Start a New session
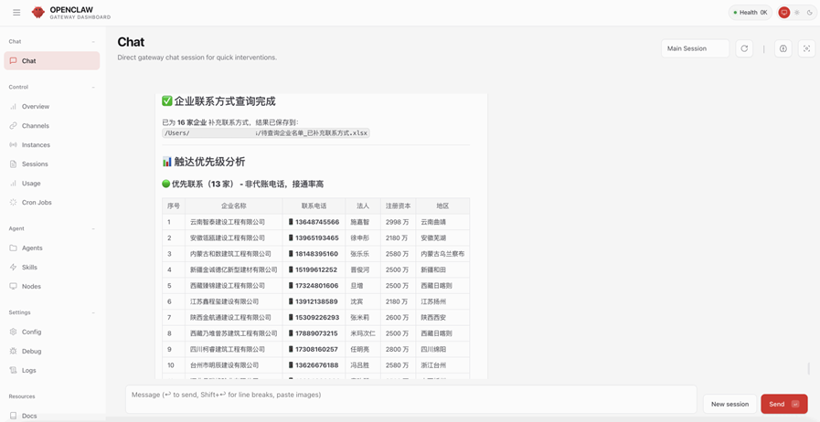This screenshot has width=820, height=422. point(729,404)
